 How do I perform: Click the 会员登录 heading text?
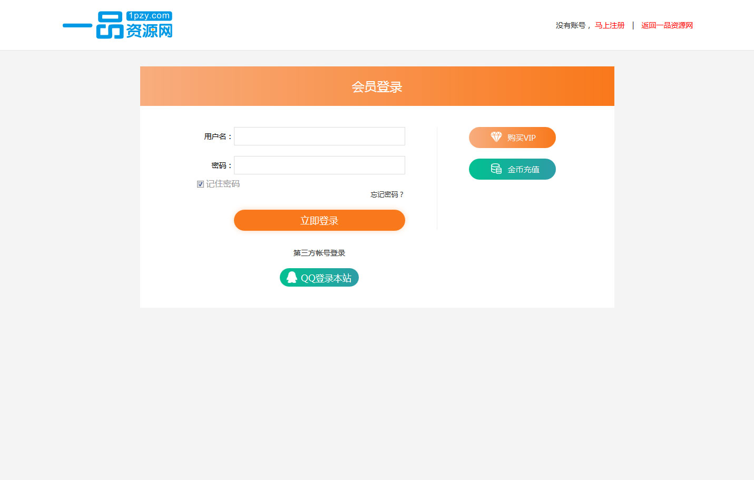(377, 86)
